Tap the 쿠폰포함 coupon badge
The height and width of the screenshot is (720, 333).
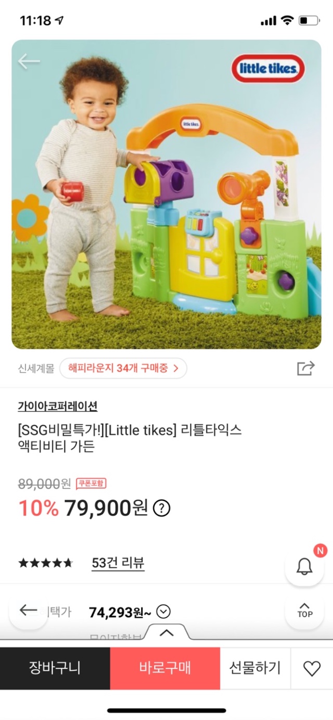[91, 484]
